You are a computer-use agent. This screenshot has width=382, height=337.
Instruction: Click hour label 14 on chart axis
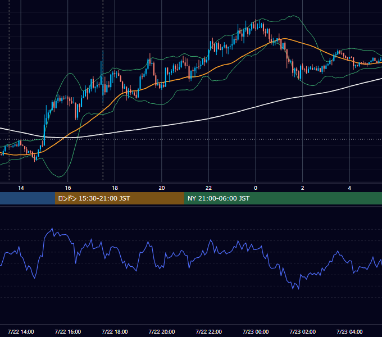coord(21,188)
